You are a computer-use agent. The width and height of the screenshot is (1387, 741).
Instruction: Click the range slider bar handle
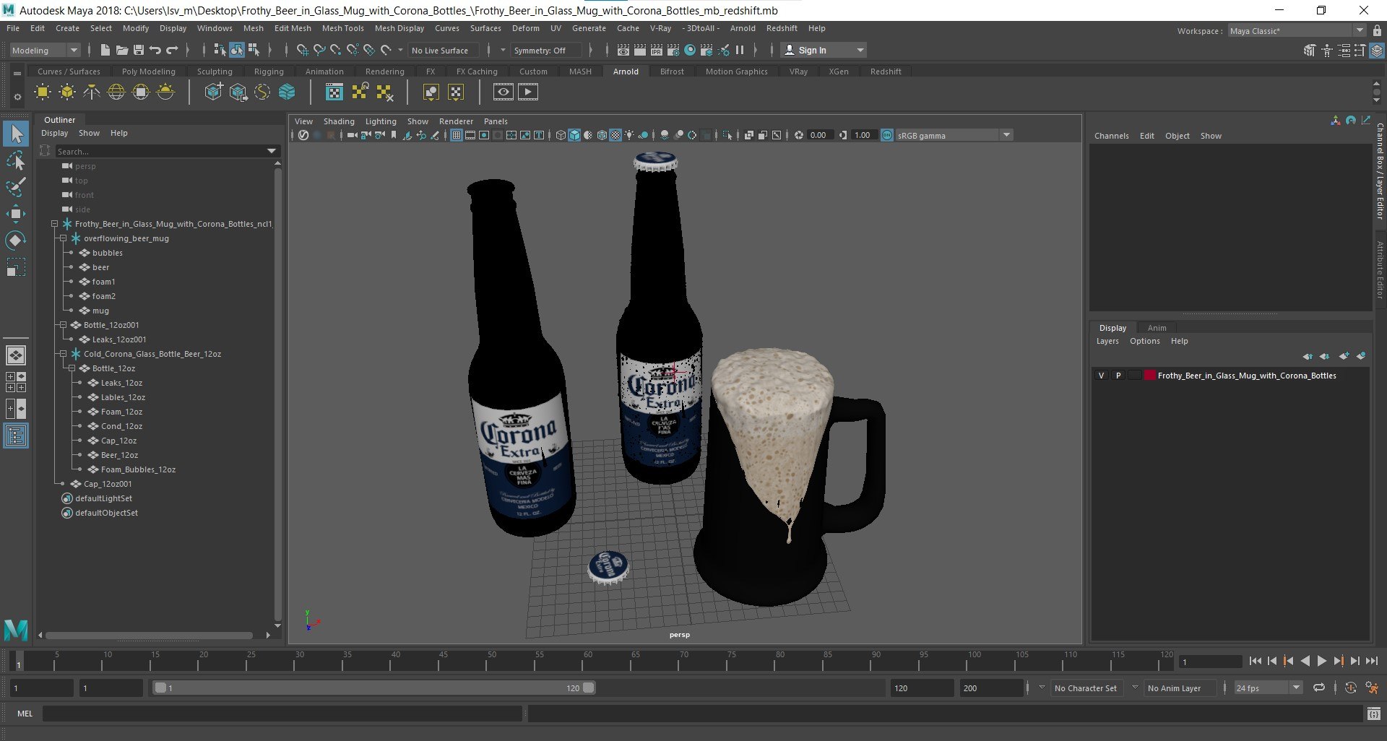(x=375, y=688)
